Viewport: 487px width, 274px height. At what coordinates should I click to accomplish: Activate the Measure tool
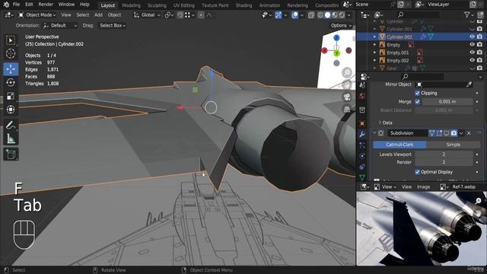pos(11,139)
